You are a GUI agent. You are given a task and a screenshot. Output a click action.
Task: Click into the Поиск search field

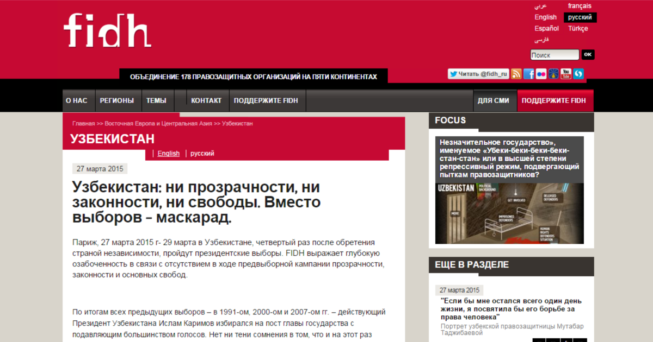(x=555, y=55)
